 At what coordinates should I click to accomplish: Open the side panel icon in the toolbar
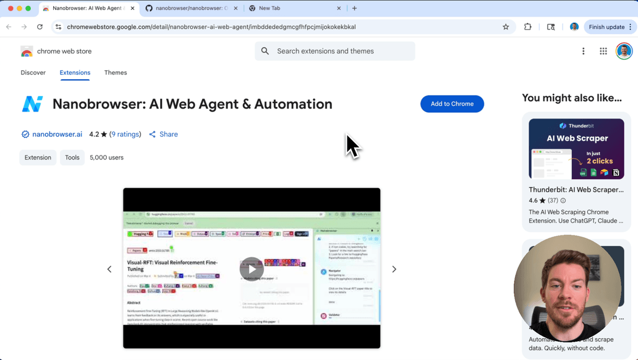point(551,27)
